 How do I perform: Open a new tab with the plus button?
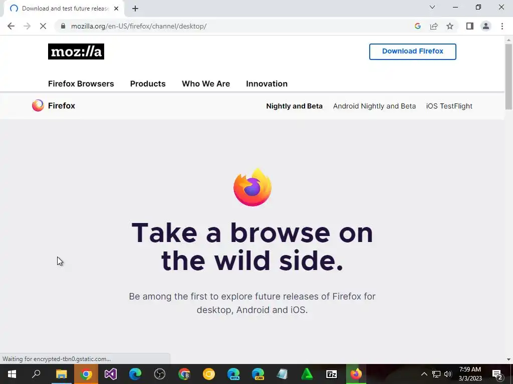click(135, 8)
